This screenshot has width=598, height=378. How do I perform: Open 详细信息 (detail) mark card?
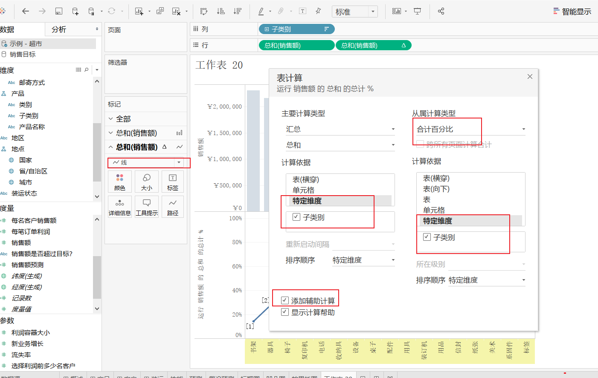[x=120, y=207]
